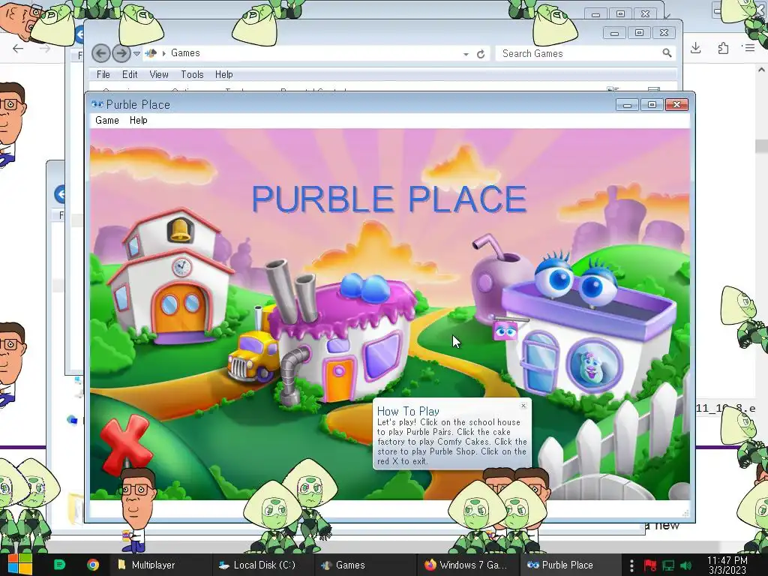Click the Forward arrow in the Games window
The image size is (768, 576).
point(121,53)
